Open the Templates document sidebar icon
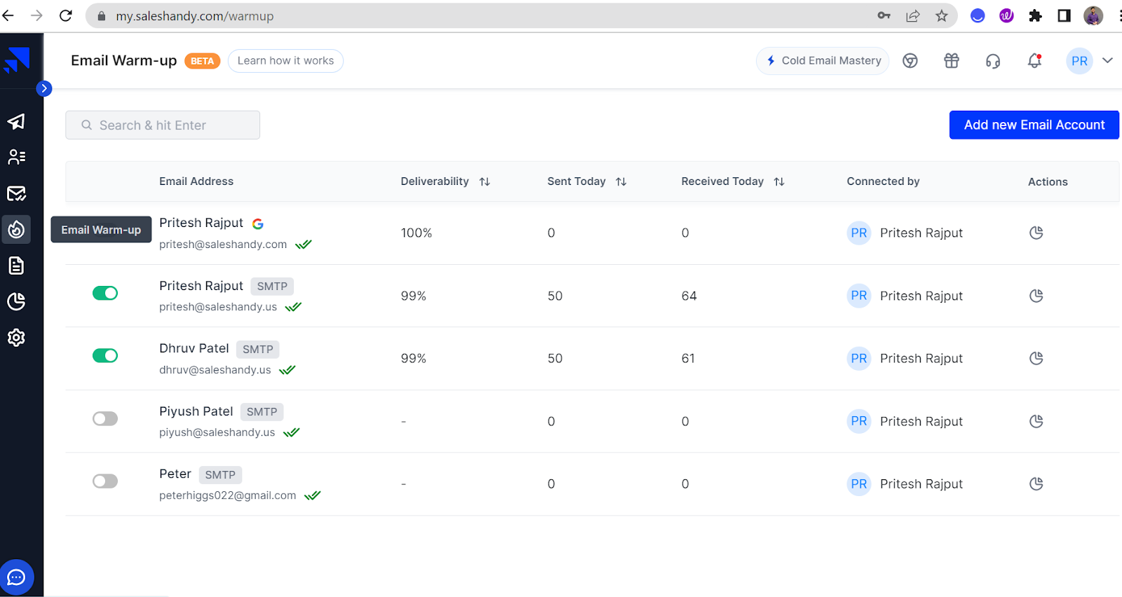This screenshot has width=1122, height=597. (x=16, y=266)
